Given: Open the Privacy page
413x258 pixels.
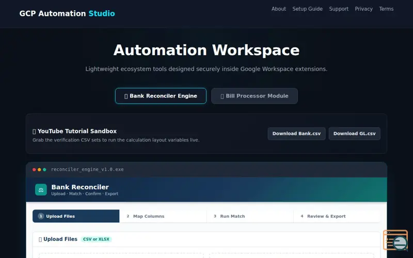Looking at the screenshot, I should tap(364, 9).
